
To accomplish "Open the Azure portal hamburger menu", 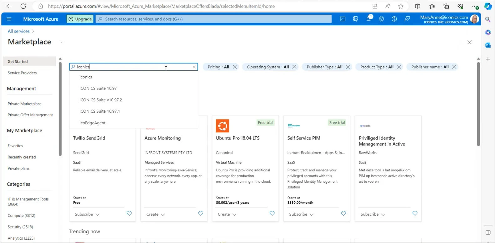I will tap(9, 19).
